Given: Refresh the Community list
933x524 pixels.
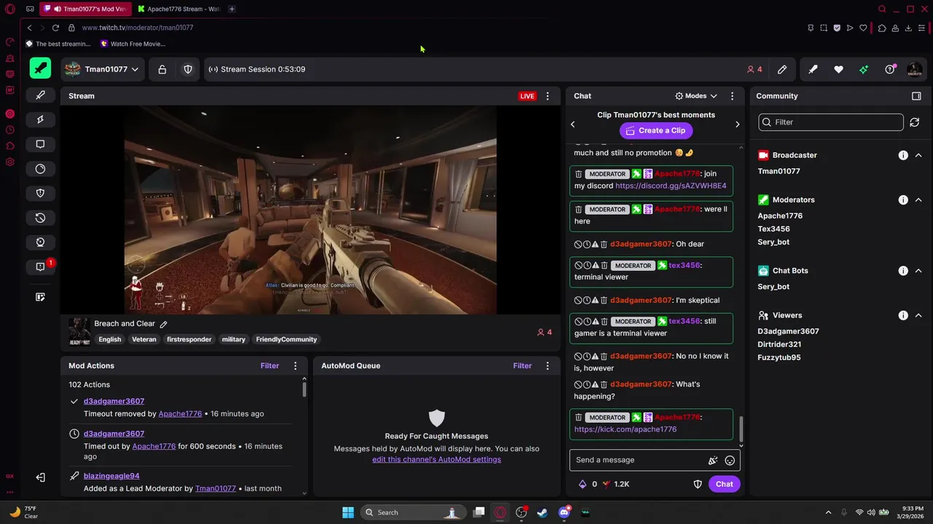Looking at the screenshot, I should coord(915,122).
